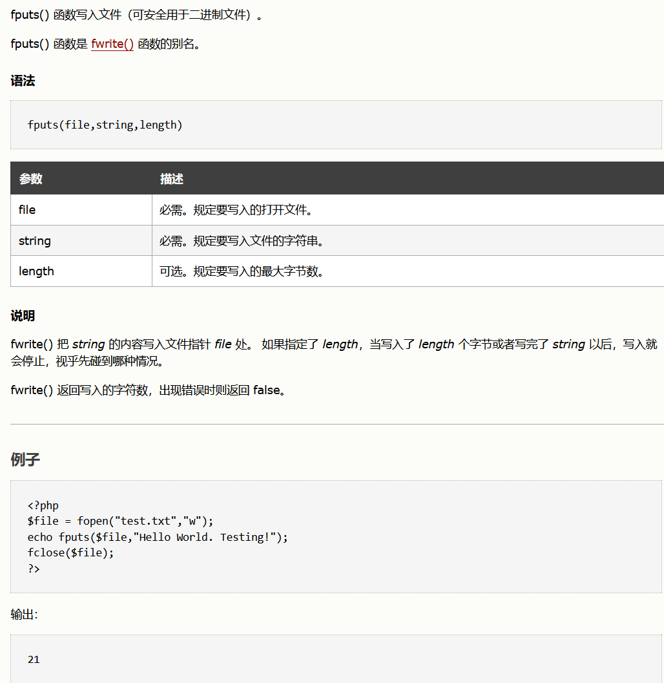Click the 语法 section heading

(x=23, y=81)
